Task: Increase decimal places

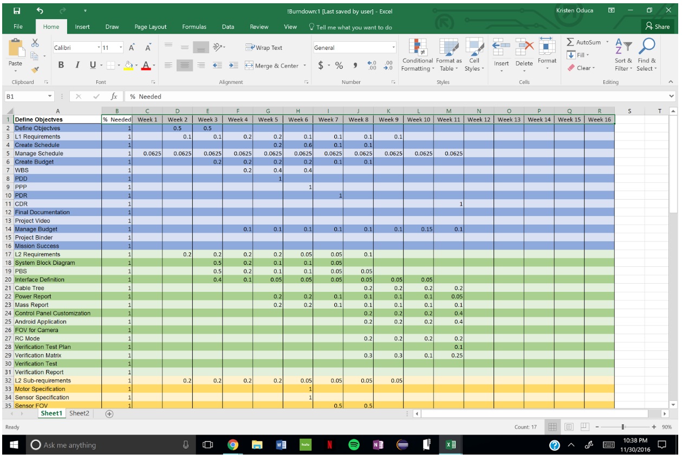Action: (x=372, y=65)
